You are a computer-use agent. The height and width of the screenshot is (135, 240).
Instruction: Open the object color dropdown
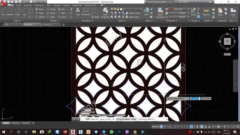pyautogui.click(x=180, y=9)
